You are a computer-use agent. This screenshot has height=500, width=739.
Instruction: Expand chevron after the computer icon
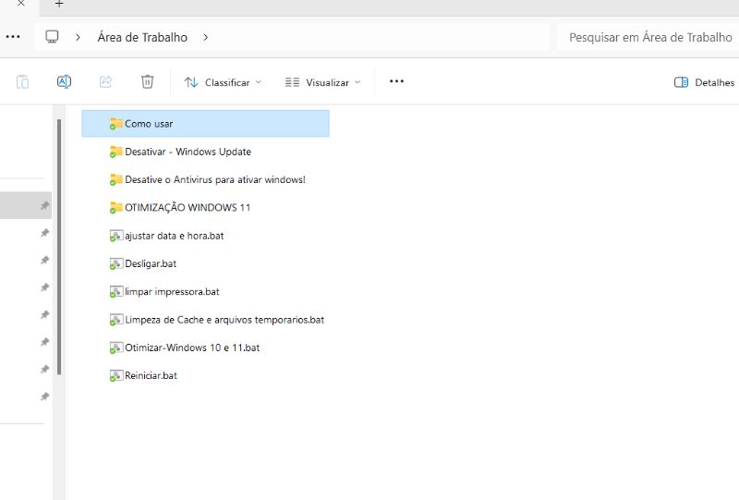coord(78,37)
